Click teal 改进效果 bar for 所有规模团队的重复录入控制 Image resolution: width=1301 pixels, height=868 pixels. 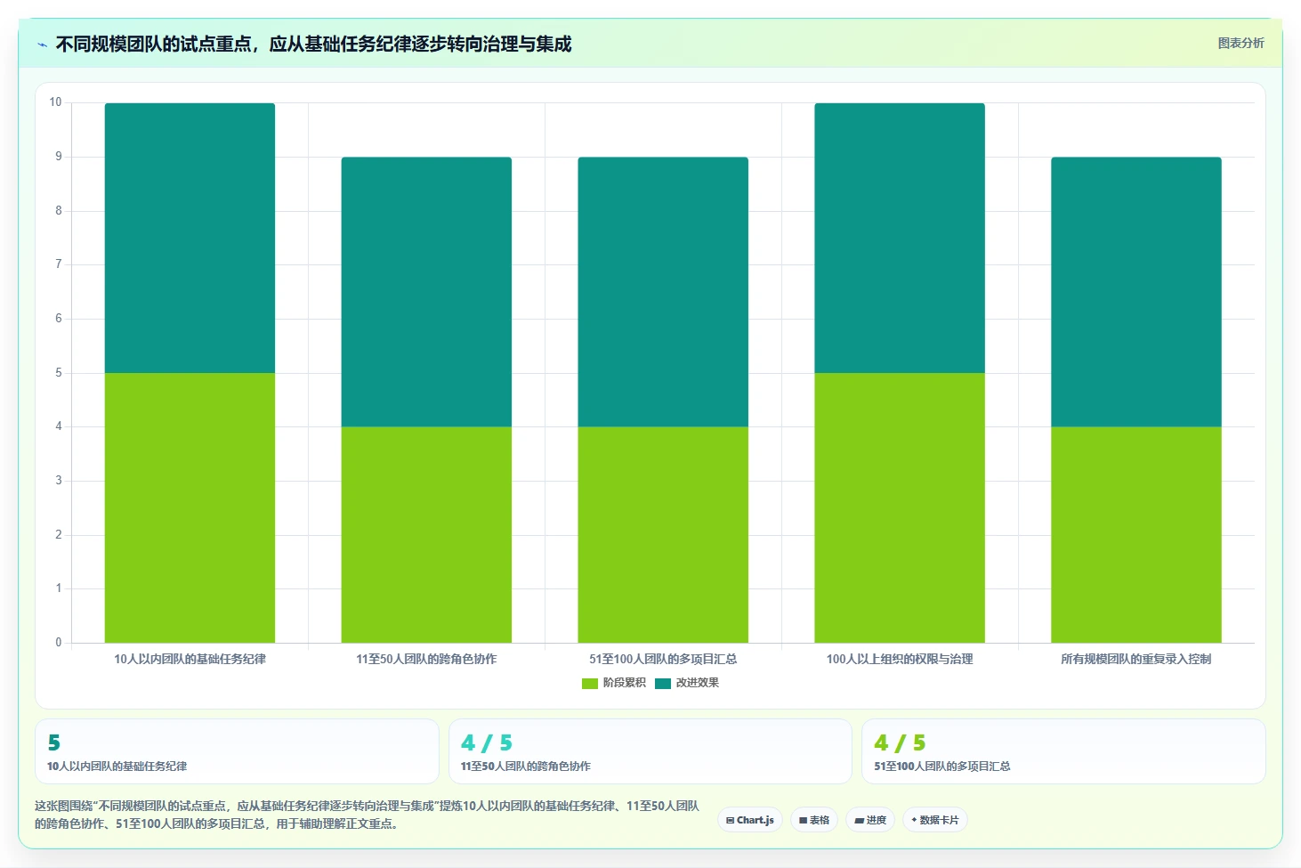tap(1136, 292)
